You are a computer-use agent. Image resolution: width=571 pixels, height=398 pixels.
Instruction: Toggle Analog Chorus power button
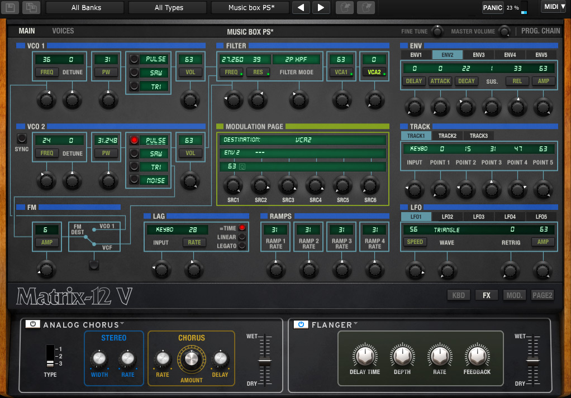33,324
